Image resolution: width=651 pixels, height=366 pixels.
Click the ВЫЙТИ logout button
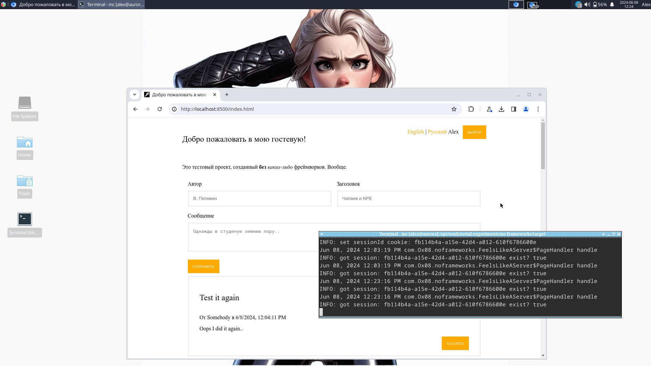[x=474, y=132]
